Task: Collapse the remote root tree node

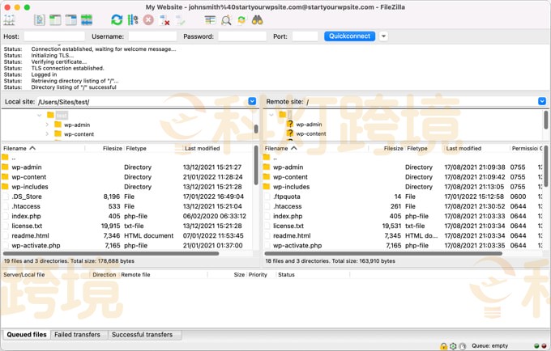Action: (271, 115)
